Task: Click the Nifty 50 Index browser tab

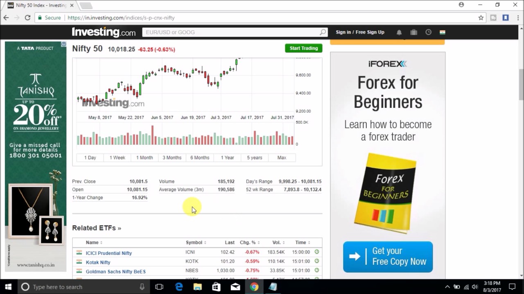Action: click(x=40, y=5)
